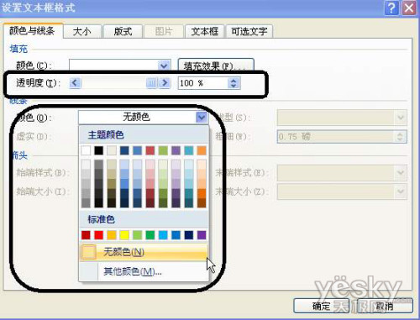This screenshot has width=420, height=320.
Task: Open the 版式 tab
Action: click(123, 32)
